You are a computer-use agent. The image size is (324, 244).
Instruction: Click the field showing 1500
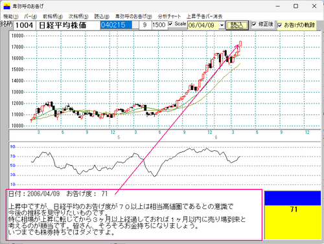click(x=159, y=25)
